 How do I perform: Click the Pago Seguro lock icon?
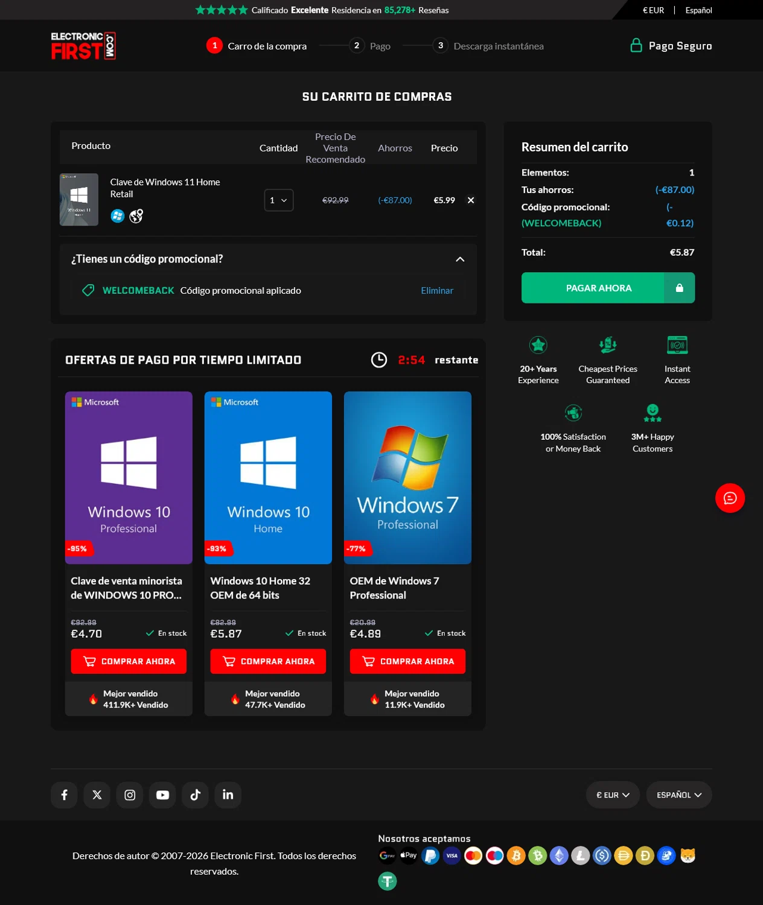tap(636, 45)
